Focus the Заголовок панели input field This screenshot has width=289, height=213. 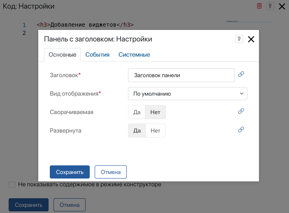181,75
